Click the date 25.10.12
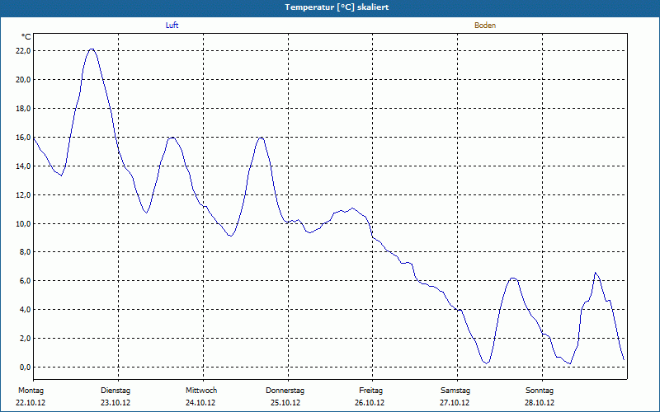Image resolution: width=660 pixels, height=412 pixels. coord(285,403)
